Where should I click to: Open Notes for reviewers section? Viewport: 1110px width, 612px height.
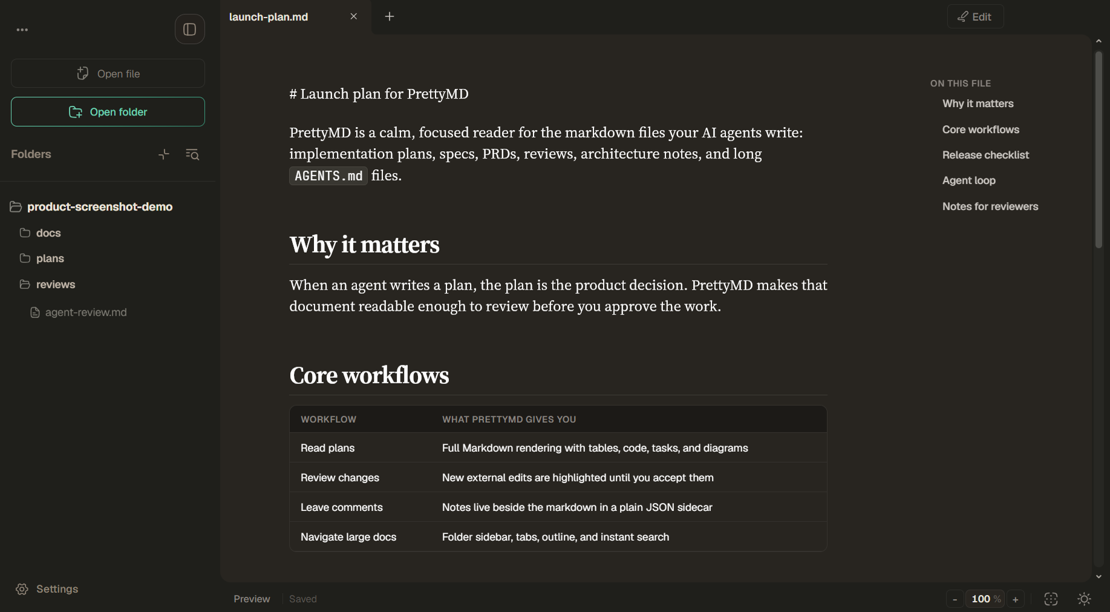coord(990,206)
